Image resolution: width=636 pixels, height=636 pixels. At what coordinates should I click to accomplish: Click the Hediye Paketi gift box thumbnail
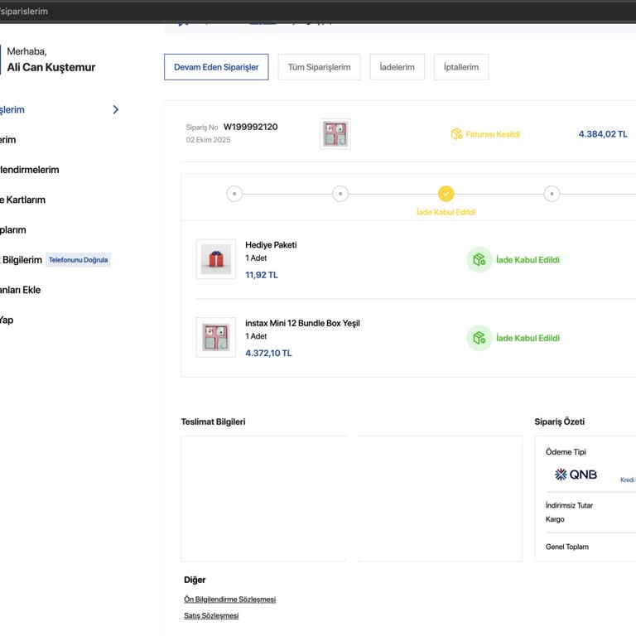point(216,259)
